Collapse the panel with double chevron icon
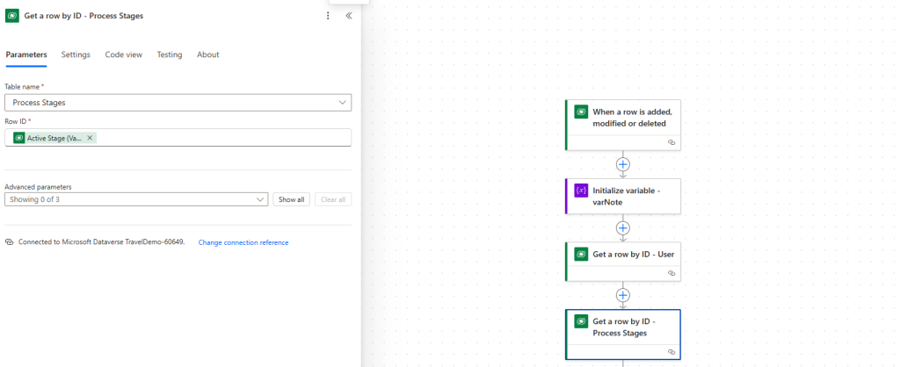 pos(349,16)
